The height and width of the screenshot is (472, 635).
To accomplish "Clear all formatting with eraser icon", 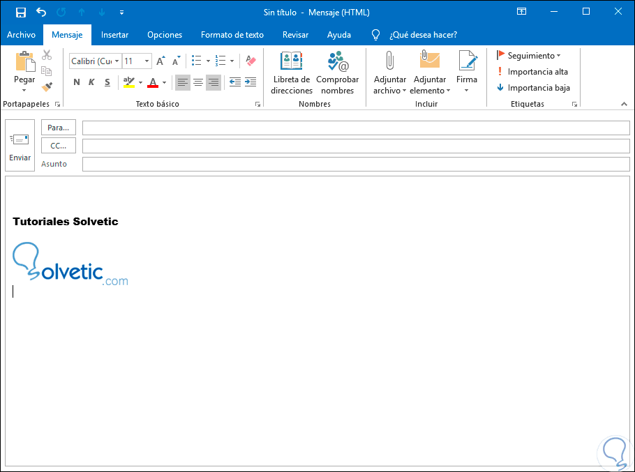I will tap(251, 61).
